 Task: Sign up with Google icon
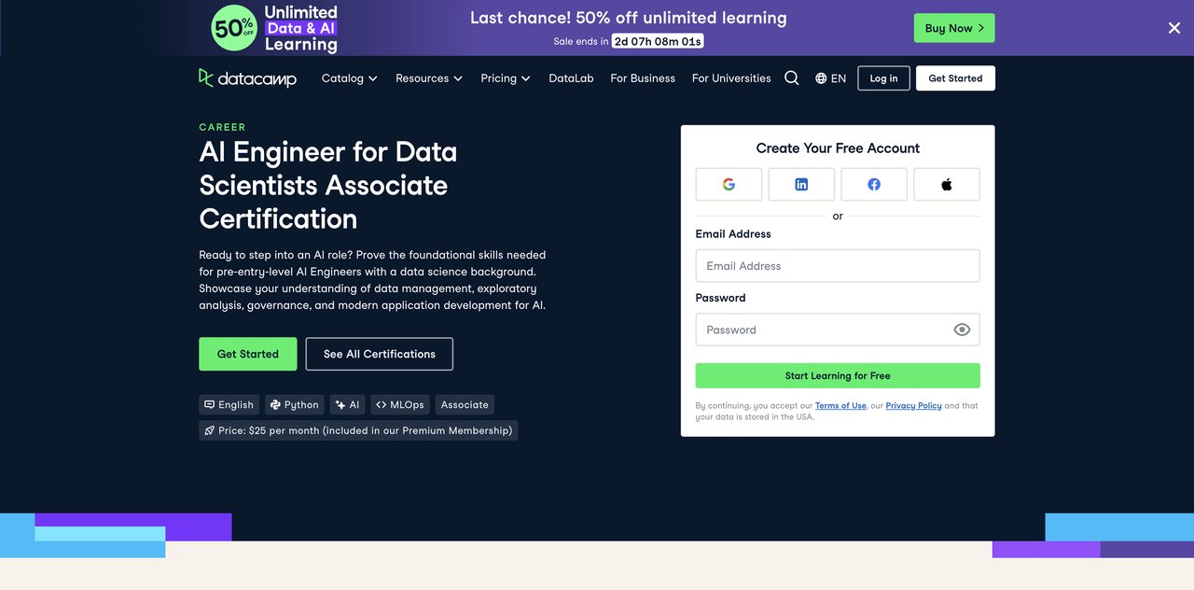point(729,185)
